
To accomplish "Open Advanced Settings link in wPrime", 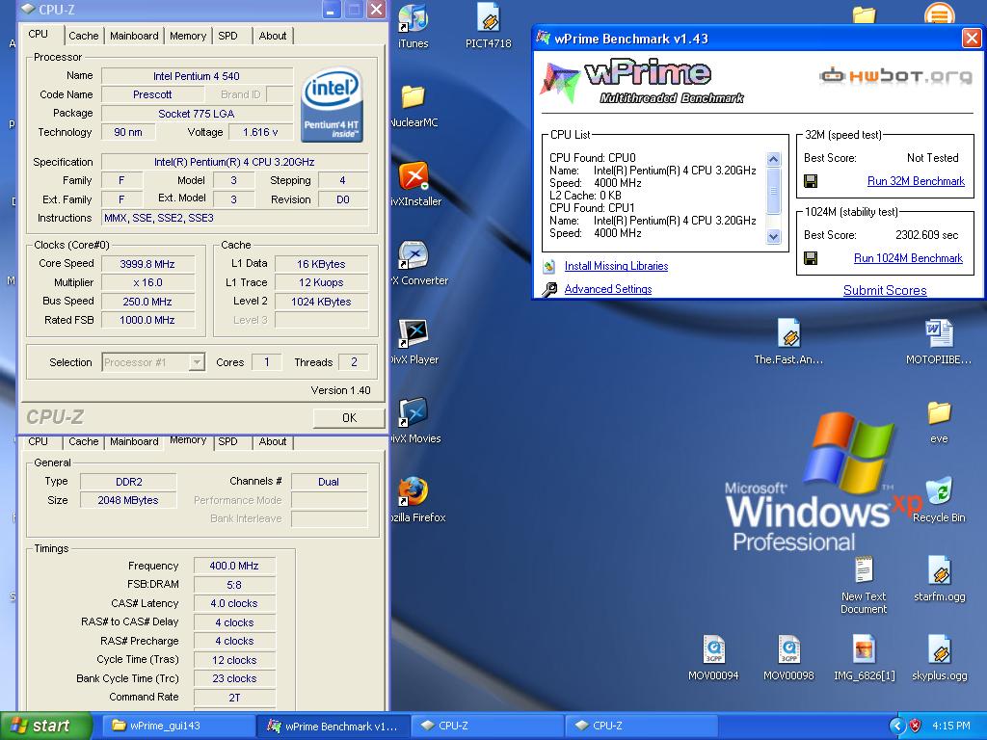I will click(x=608, y=289).
